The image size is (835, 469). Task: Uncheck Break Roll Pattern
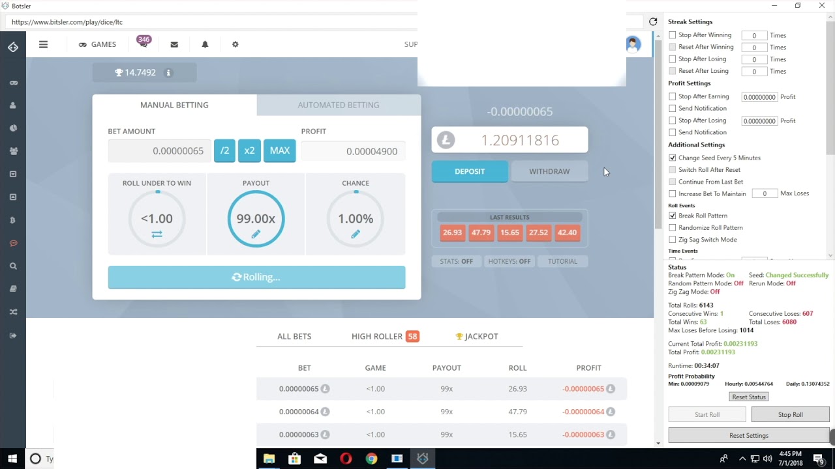pyautogui.click(x=673, y=216)
